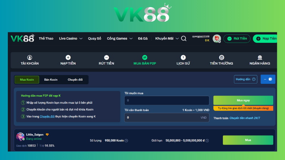Click the Lịch Sử clock icon
Image resolution: width=285 pixels, height=160 pixels.
point(183,58)
